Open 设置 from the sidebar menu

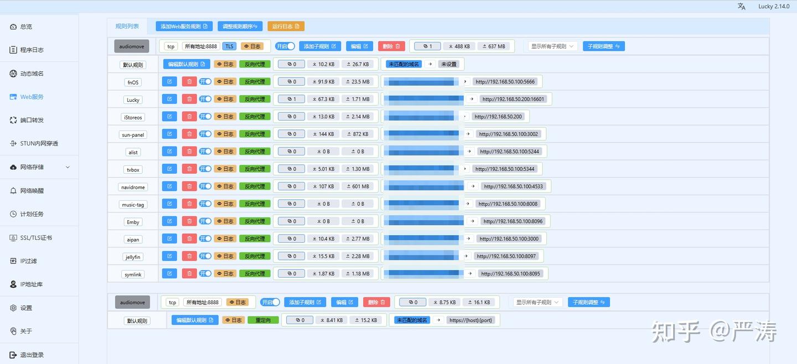(12, 308)
